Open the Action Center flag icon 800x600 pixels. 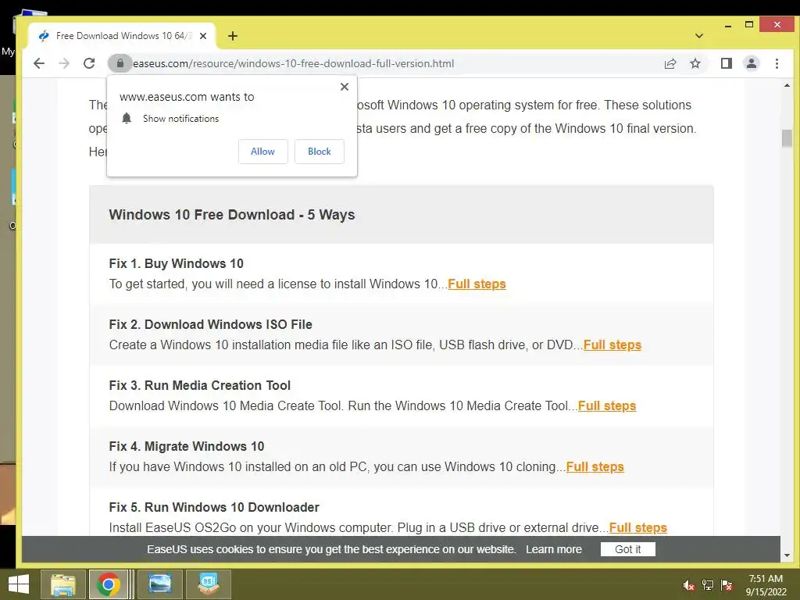point(727,585)
